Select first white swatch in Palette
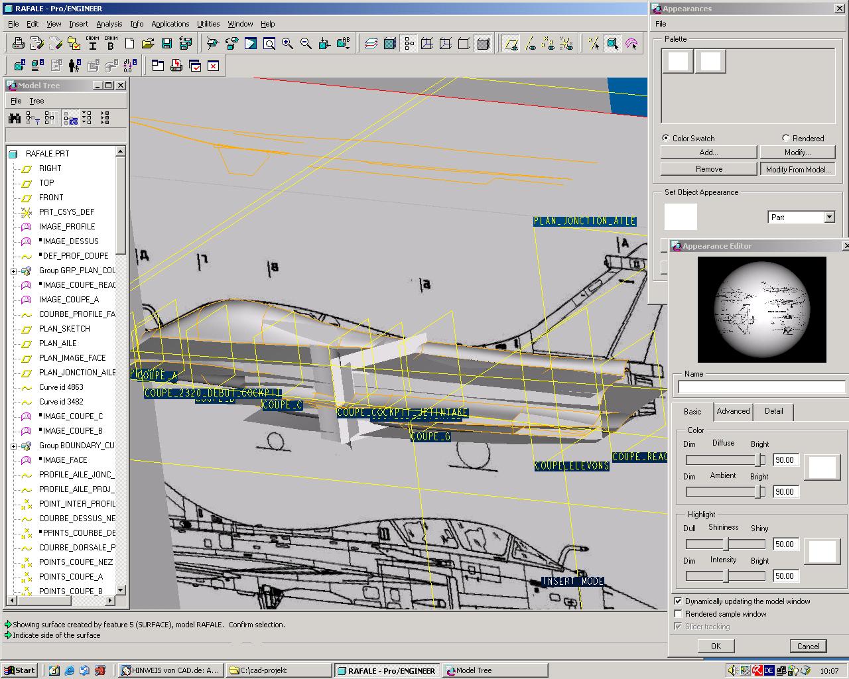Viewport: 849px width, 679px height. coord(678,61)
